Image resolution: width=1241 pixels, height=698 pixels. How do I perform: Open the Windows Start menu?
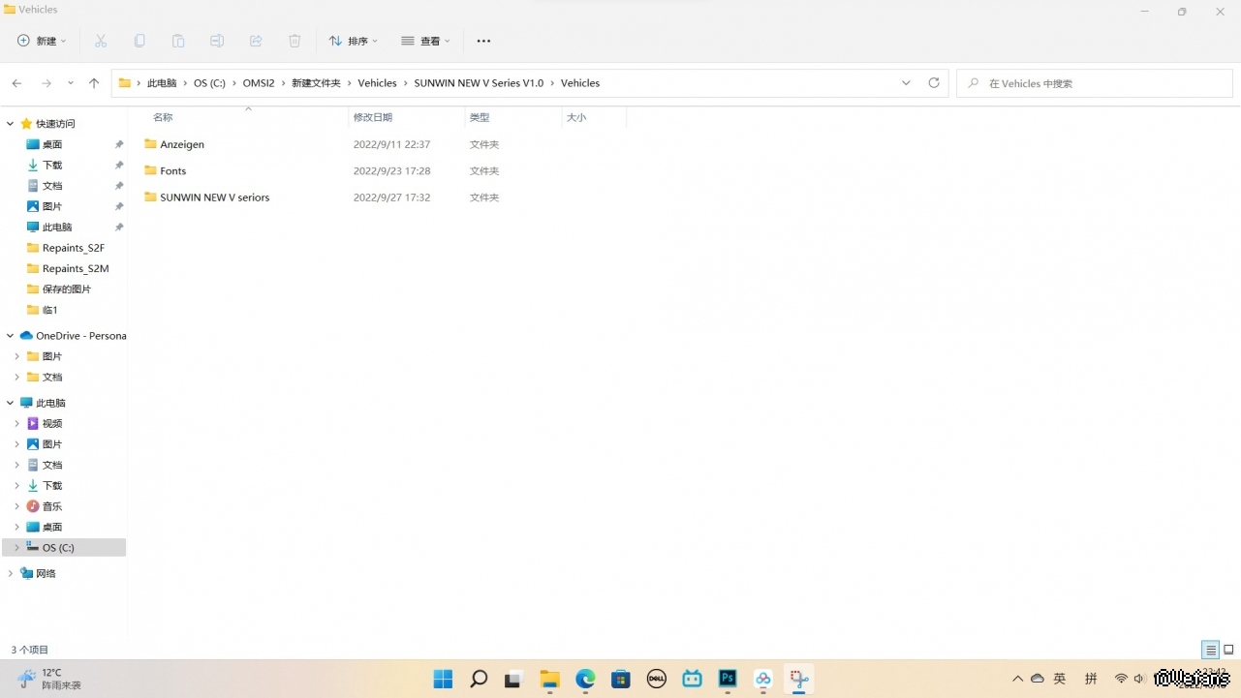click(443, 679)
